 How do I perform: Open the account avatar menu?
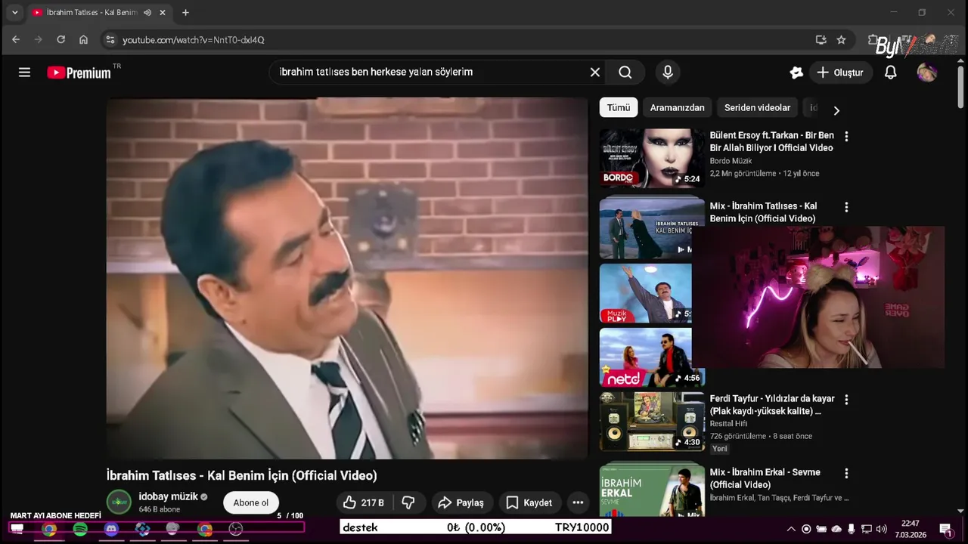[x=927, y=73]
